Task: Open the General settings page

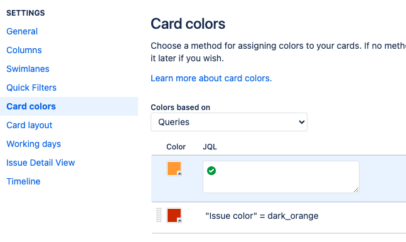Action: click(22, 31)
